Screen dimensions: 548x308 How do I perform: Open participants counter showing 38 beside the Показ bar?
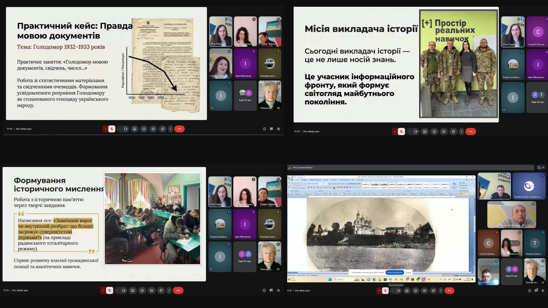(541, 167)
